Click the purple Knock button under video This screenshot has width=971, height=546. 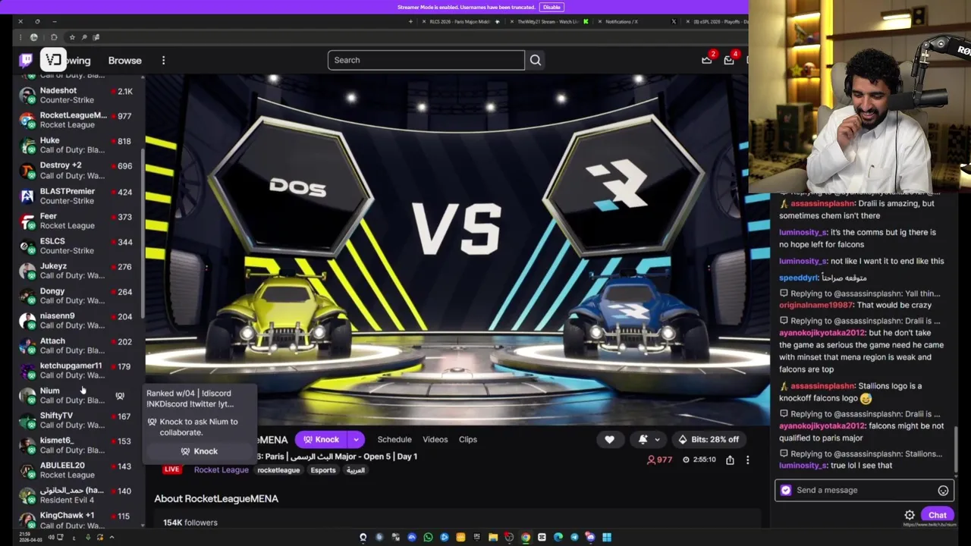(322, 439)
